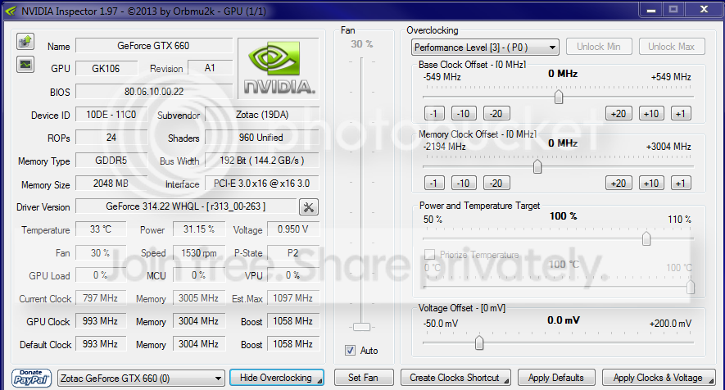Toggle the Priorize Temperature checkbox

pyautogui.click(x=429, y=255)
